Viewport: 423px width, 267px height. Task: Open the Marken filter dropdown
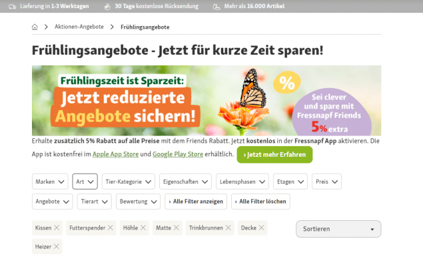pos(50,182)
